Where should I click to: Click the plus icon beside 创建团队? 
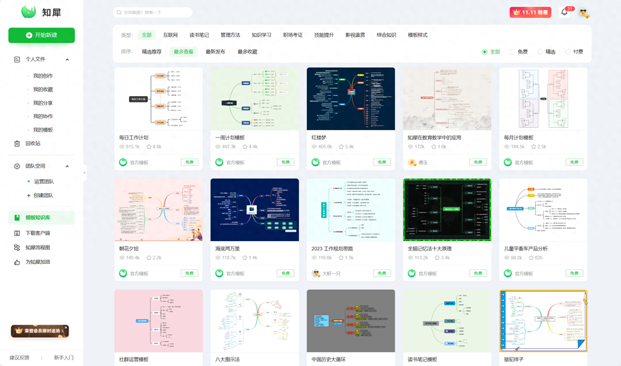(29, 196)
